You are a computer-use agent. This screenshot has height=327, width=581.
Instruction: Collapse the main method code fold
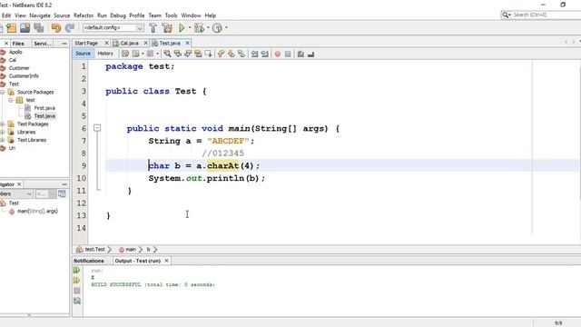[x=97, y=128]
